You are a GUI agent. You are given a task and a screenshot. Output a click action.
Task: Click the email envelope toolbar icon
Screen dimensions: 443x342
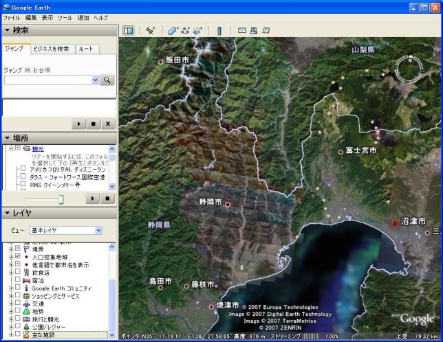[242, 30]
